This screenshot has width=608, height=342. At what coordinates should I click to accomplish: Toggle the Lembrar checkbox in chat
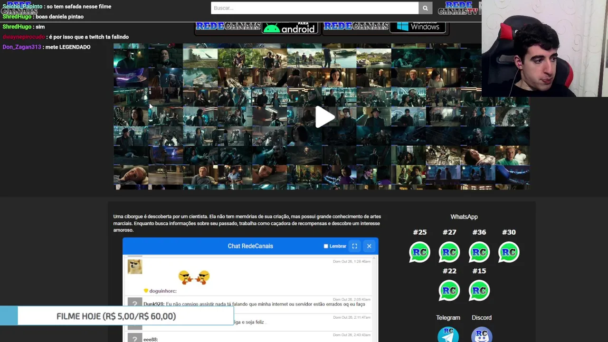tap(326, 246)
